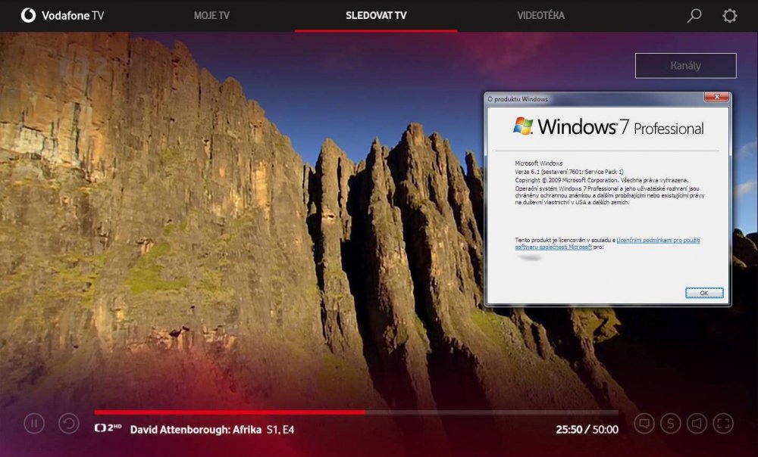The width and height of the screenshot is (758, 457).
Task: Select the SLEDOVAT TV tab
Action: point(376,15)
